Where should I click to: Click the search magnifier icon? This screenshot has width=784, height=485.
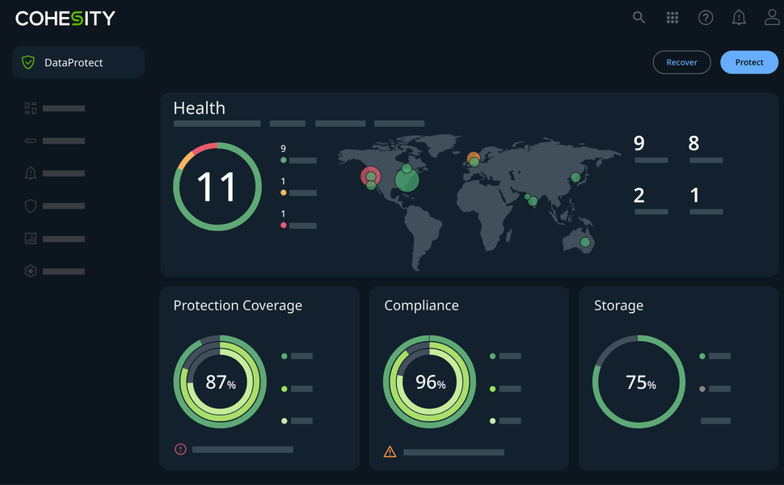(639, 18)
